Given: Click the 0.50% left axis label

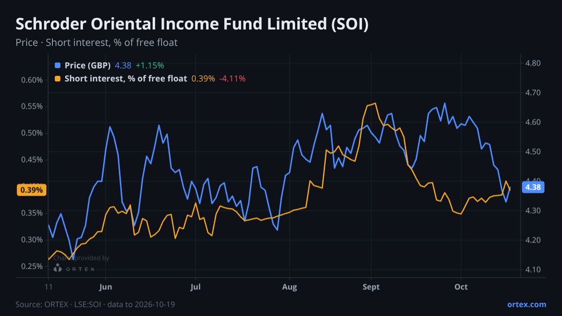Looking at the screenshot, I should pyautogui.click(x=32, y=133).
